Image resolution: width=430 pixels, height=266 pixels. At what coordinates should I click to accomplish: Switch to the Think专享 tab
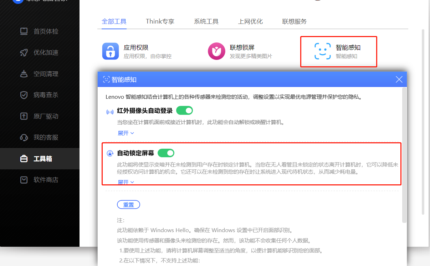coord(160,21)
